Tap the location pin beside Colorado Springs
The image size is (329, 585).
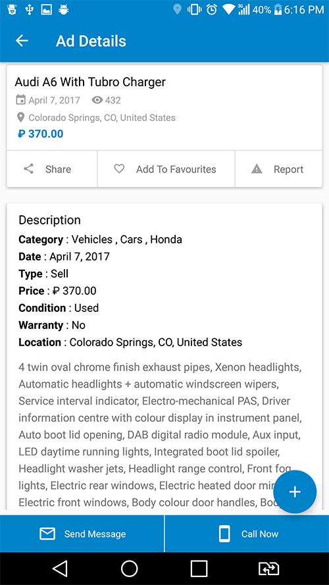point(21,118)
